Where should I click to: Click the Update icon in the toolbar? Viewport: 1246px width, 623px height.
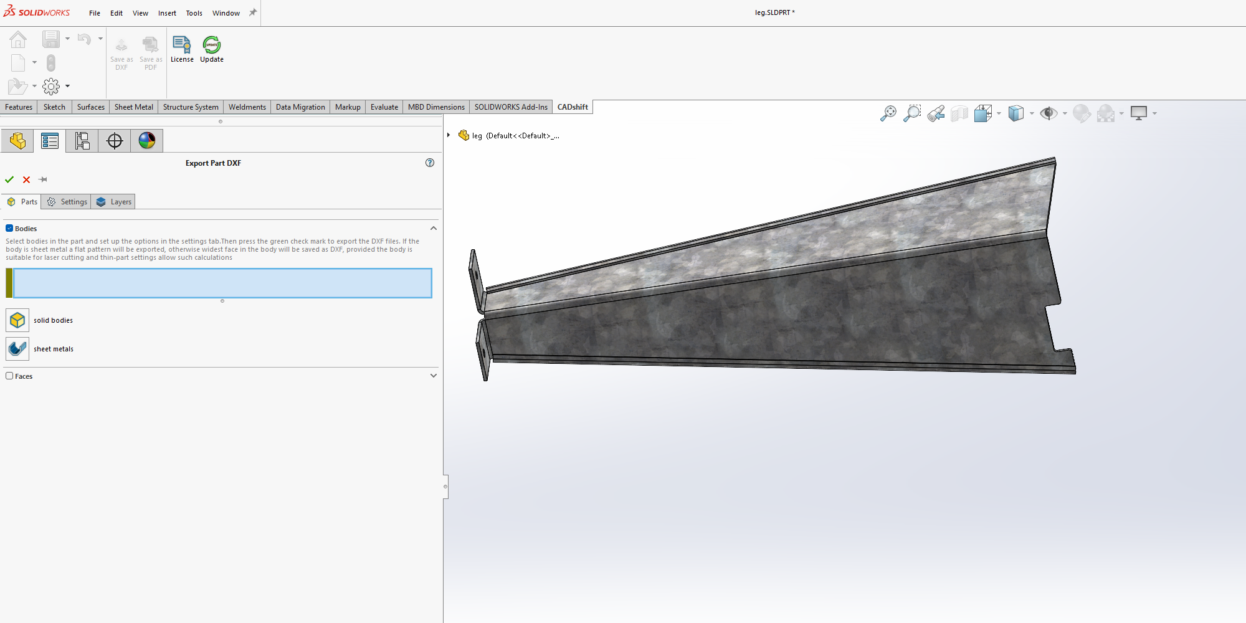212,45
